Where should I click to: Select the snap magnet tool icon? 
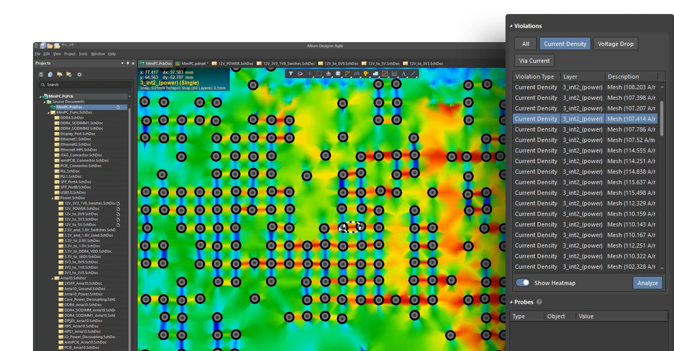(x=300, y=74)
